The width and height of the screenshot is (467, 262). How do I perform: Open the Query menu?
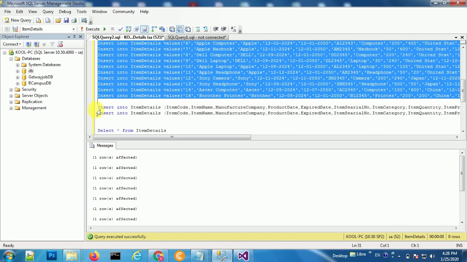pos(48,12)
